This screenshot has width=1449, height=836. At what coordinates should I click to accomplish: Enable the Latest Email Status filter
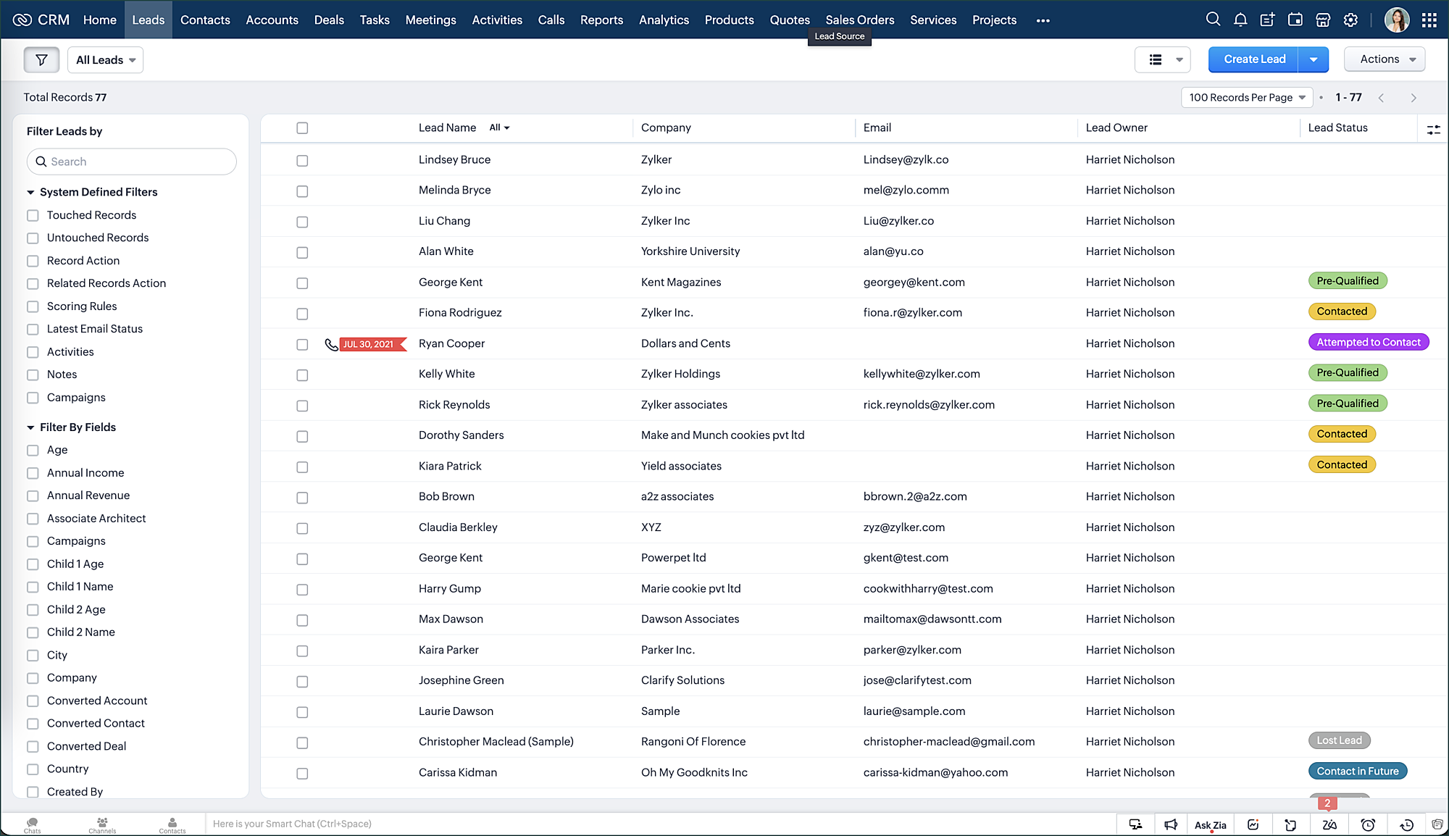(x=33, y=330)
